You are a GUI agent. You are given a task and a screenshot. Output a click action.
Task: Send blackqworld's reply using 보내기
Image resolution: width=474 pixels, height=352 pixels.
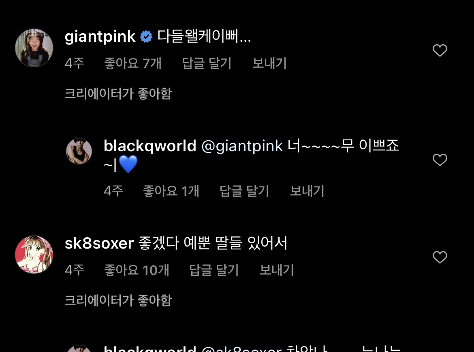[x=307, y=191]
